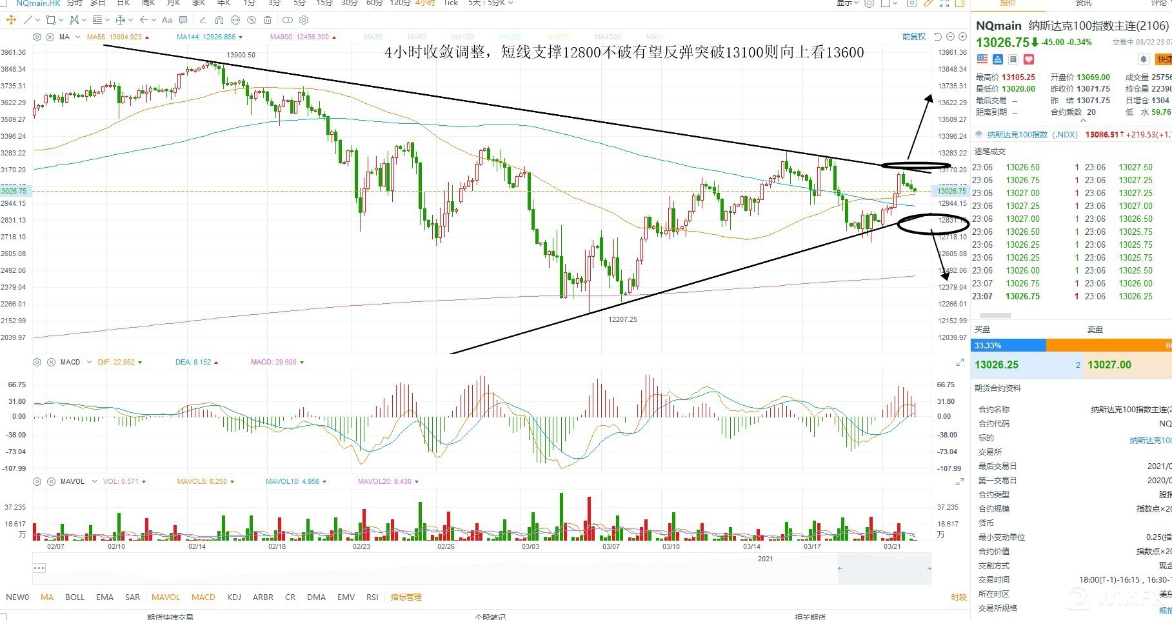
Task: Expand the MAVOL panel to full size
Action: pyautogui.click(x=960, y=482)
